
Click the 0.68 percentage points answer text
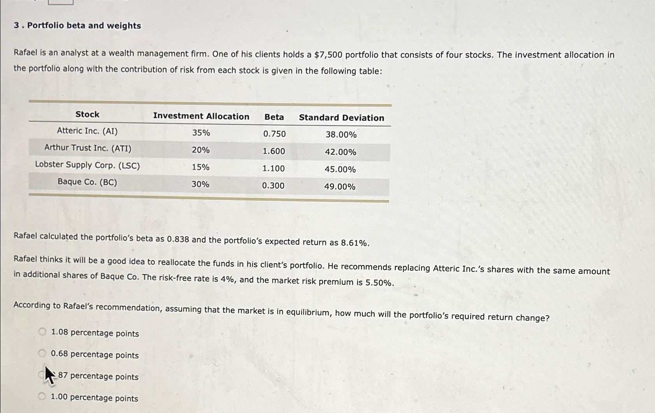95,355
